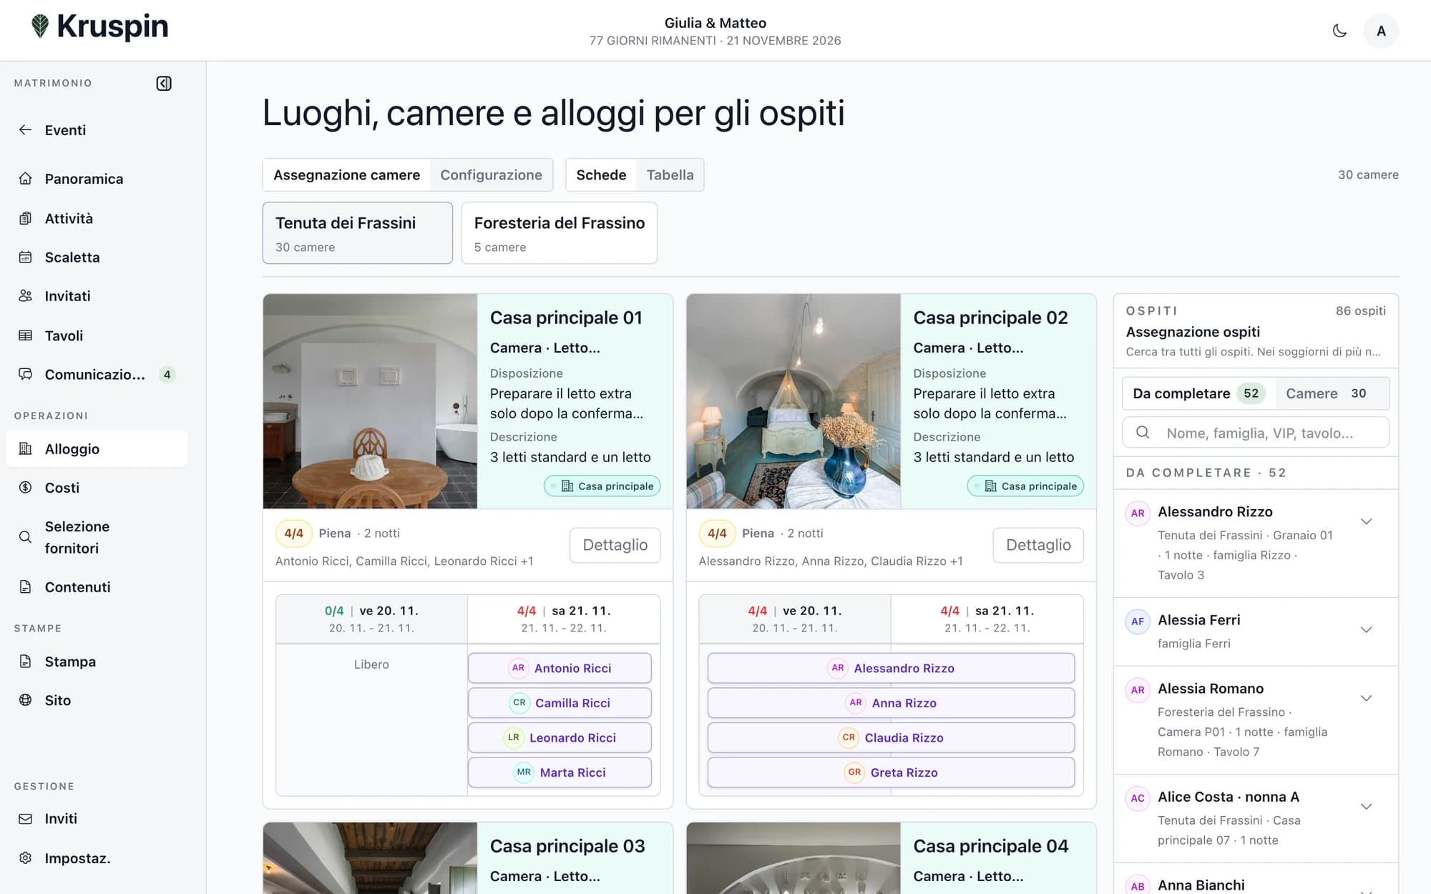
Task: Open Stampa in the sidebar
Action: tap(97, 662)
